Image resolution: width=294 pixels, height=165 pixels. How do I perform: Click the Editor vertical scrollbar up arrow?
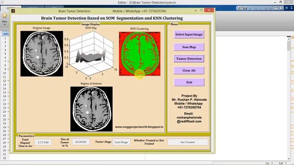coord(289,39)
